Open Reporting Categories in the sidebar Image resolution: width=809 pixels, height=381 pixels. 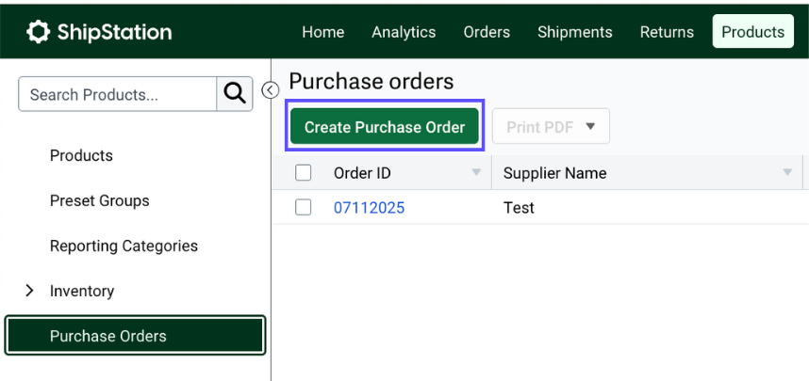(x=124, y=246)
